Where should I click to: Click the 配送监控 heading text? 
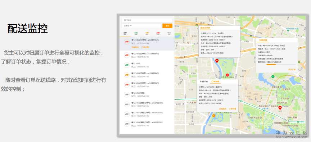pos(28,29)
